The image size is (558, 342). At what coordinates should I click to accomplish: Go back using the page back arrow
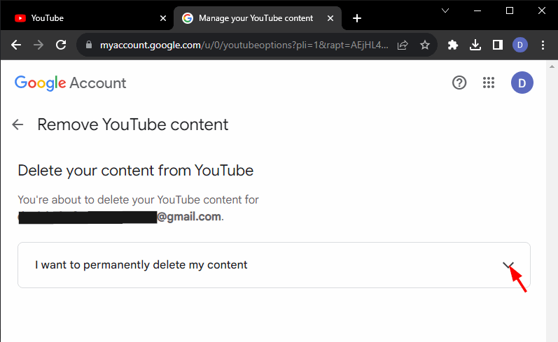[18, 124]
